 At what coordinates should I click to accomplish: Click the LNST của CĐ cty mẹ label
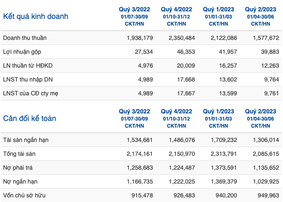point(31,93)
